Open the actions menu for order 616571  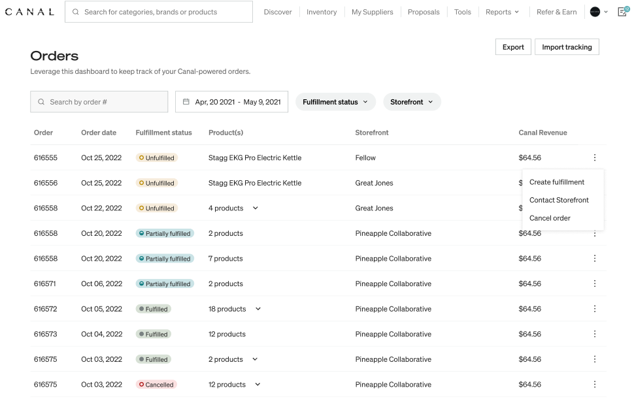[x=594, y=283]
